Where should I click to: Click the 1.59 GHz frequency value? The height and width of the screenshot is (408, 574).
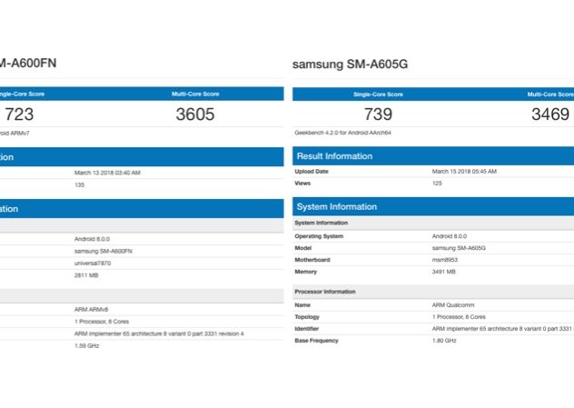86,345
